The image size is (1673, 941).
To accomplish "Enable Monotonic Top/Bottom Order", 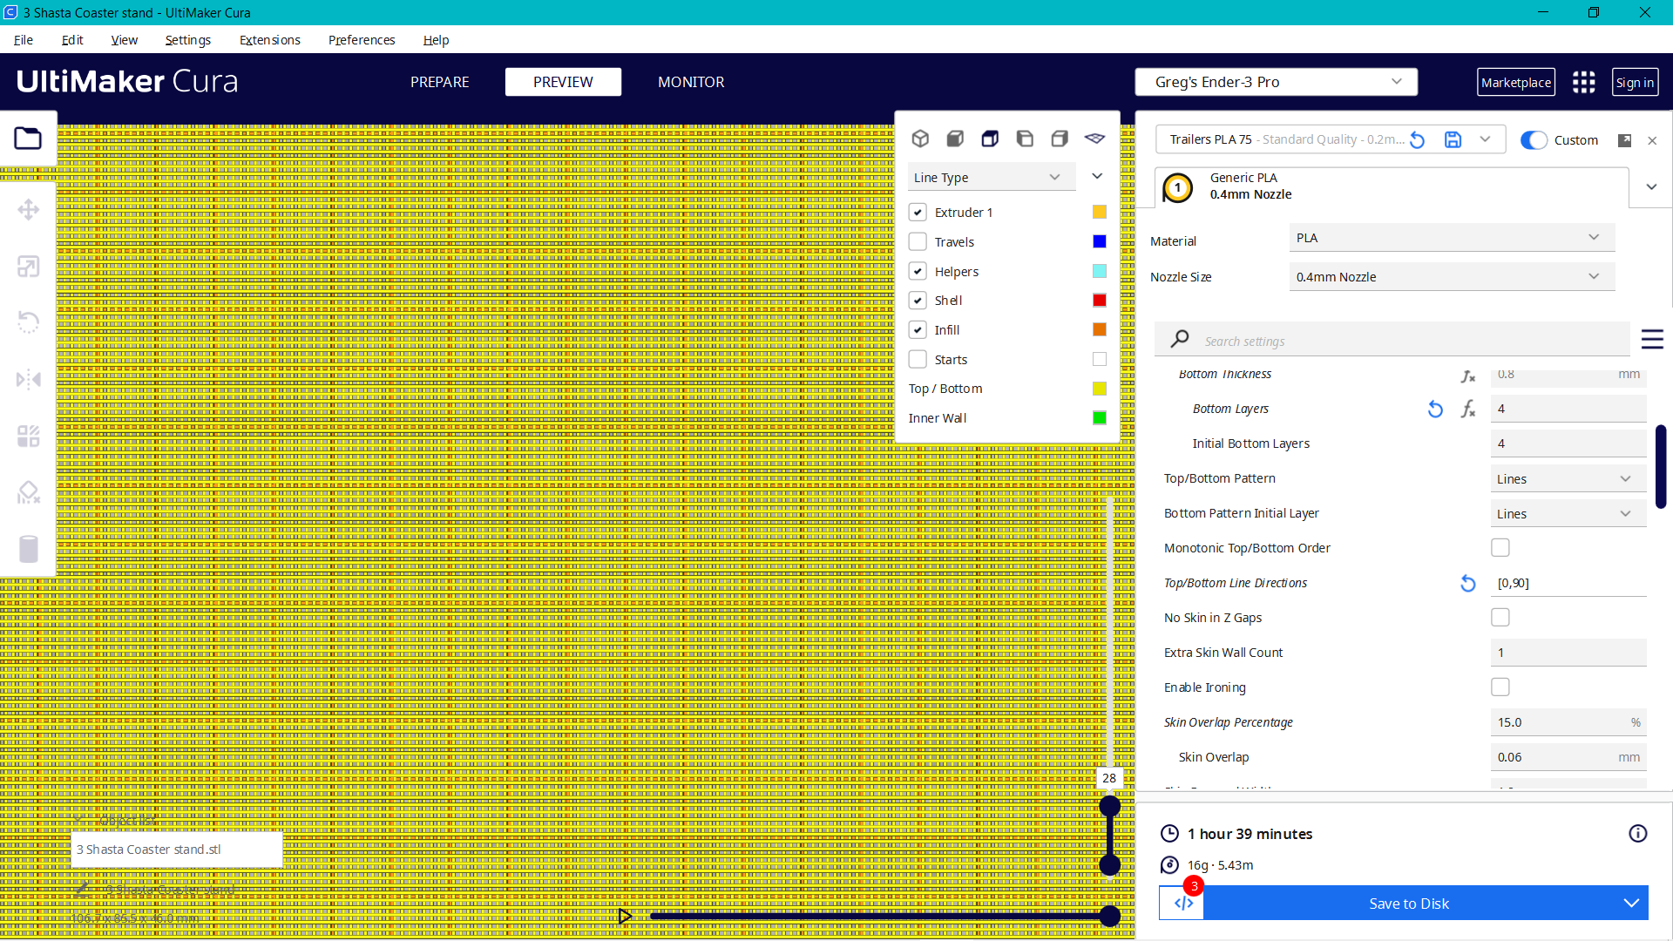I will [x=1500, y=547].
